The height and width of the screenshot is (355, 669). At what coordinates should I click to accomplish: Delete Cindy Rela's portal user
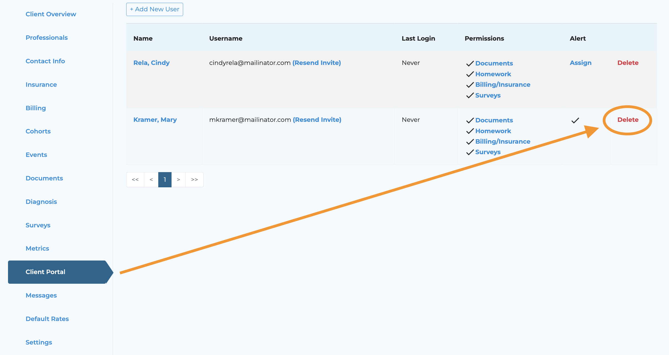click(x=628, y=63)
